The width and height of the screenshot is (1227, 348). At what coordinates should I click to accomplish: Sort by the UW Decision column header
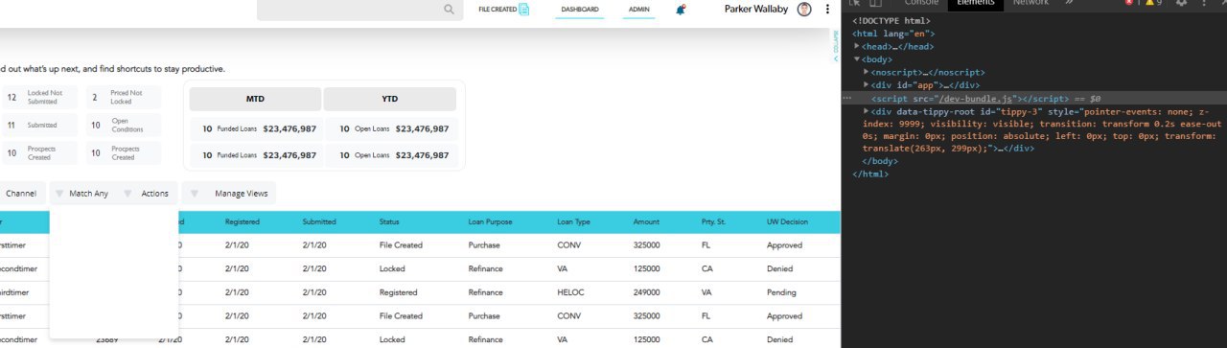click(787, 221)
